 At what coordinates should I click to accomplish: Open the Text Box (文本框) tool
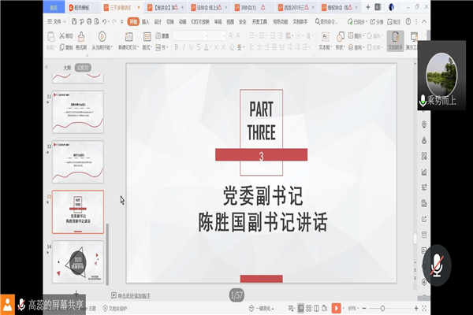pos(323,36)
